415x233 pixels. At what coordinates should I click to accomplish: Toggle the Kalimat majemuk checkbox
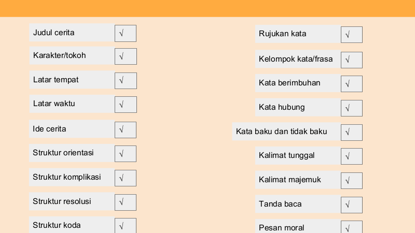[352, 181]
